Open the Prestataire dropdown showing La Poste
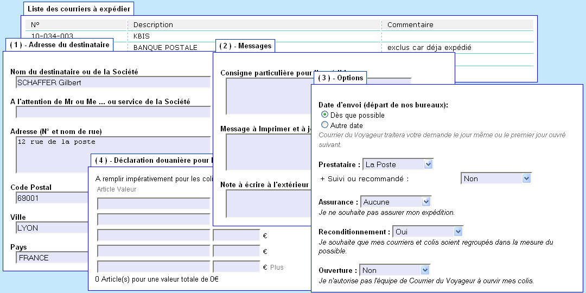This screenshot has width=586, height=293. (398, 164)
